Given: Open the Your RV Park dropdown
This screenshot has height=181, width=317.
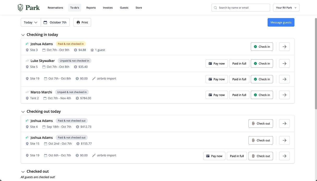Looking at the screenshot, I should 286,8.
